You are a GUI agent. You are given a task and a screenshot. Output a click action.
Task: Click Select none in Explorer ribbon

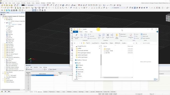(x=144, y=36)
